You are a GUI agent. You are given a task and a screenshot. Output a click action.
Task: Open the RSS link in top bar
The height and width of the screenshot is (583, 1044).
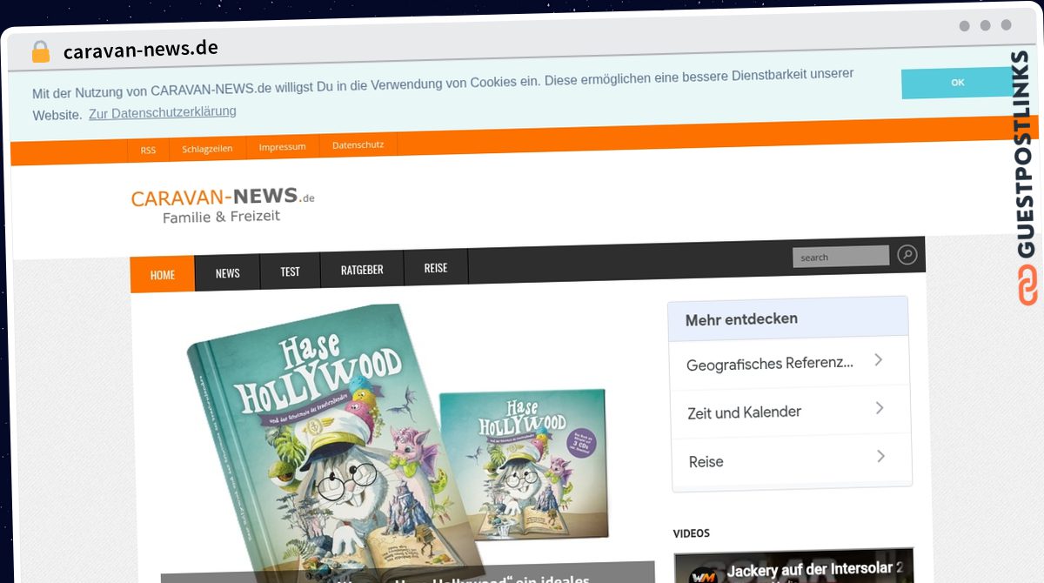(148, 150)
